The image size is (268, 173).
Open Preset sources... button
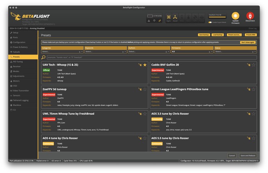click(x=234, y=35)
